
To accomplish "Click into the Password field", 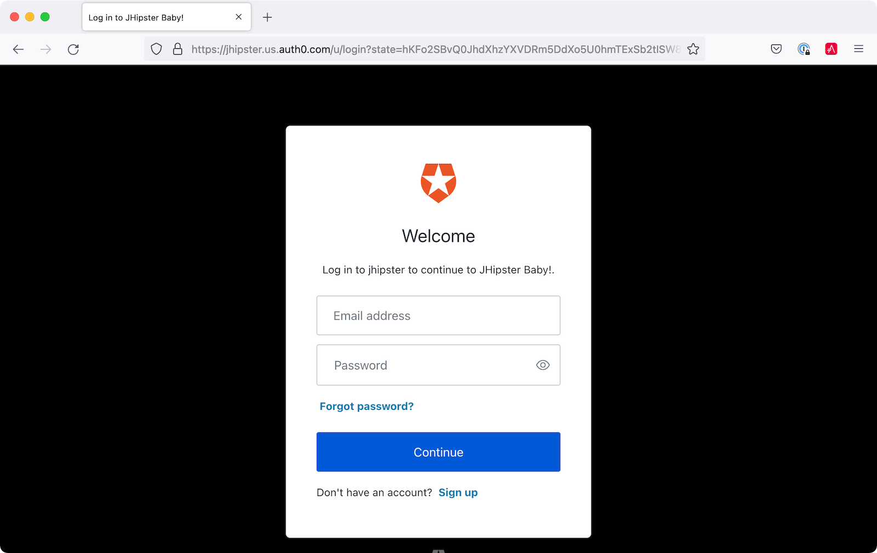I will pyautogui.click(x=428, y=365).
